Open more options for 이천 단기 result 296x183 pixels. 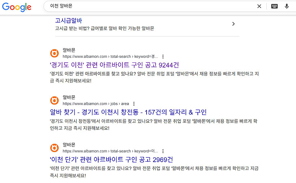coord(163,151)
